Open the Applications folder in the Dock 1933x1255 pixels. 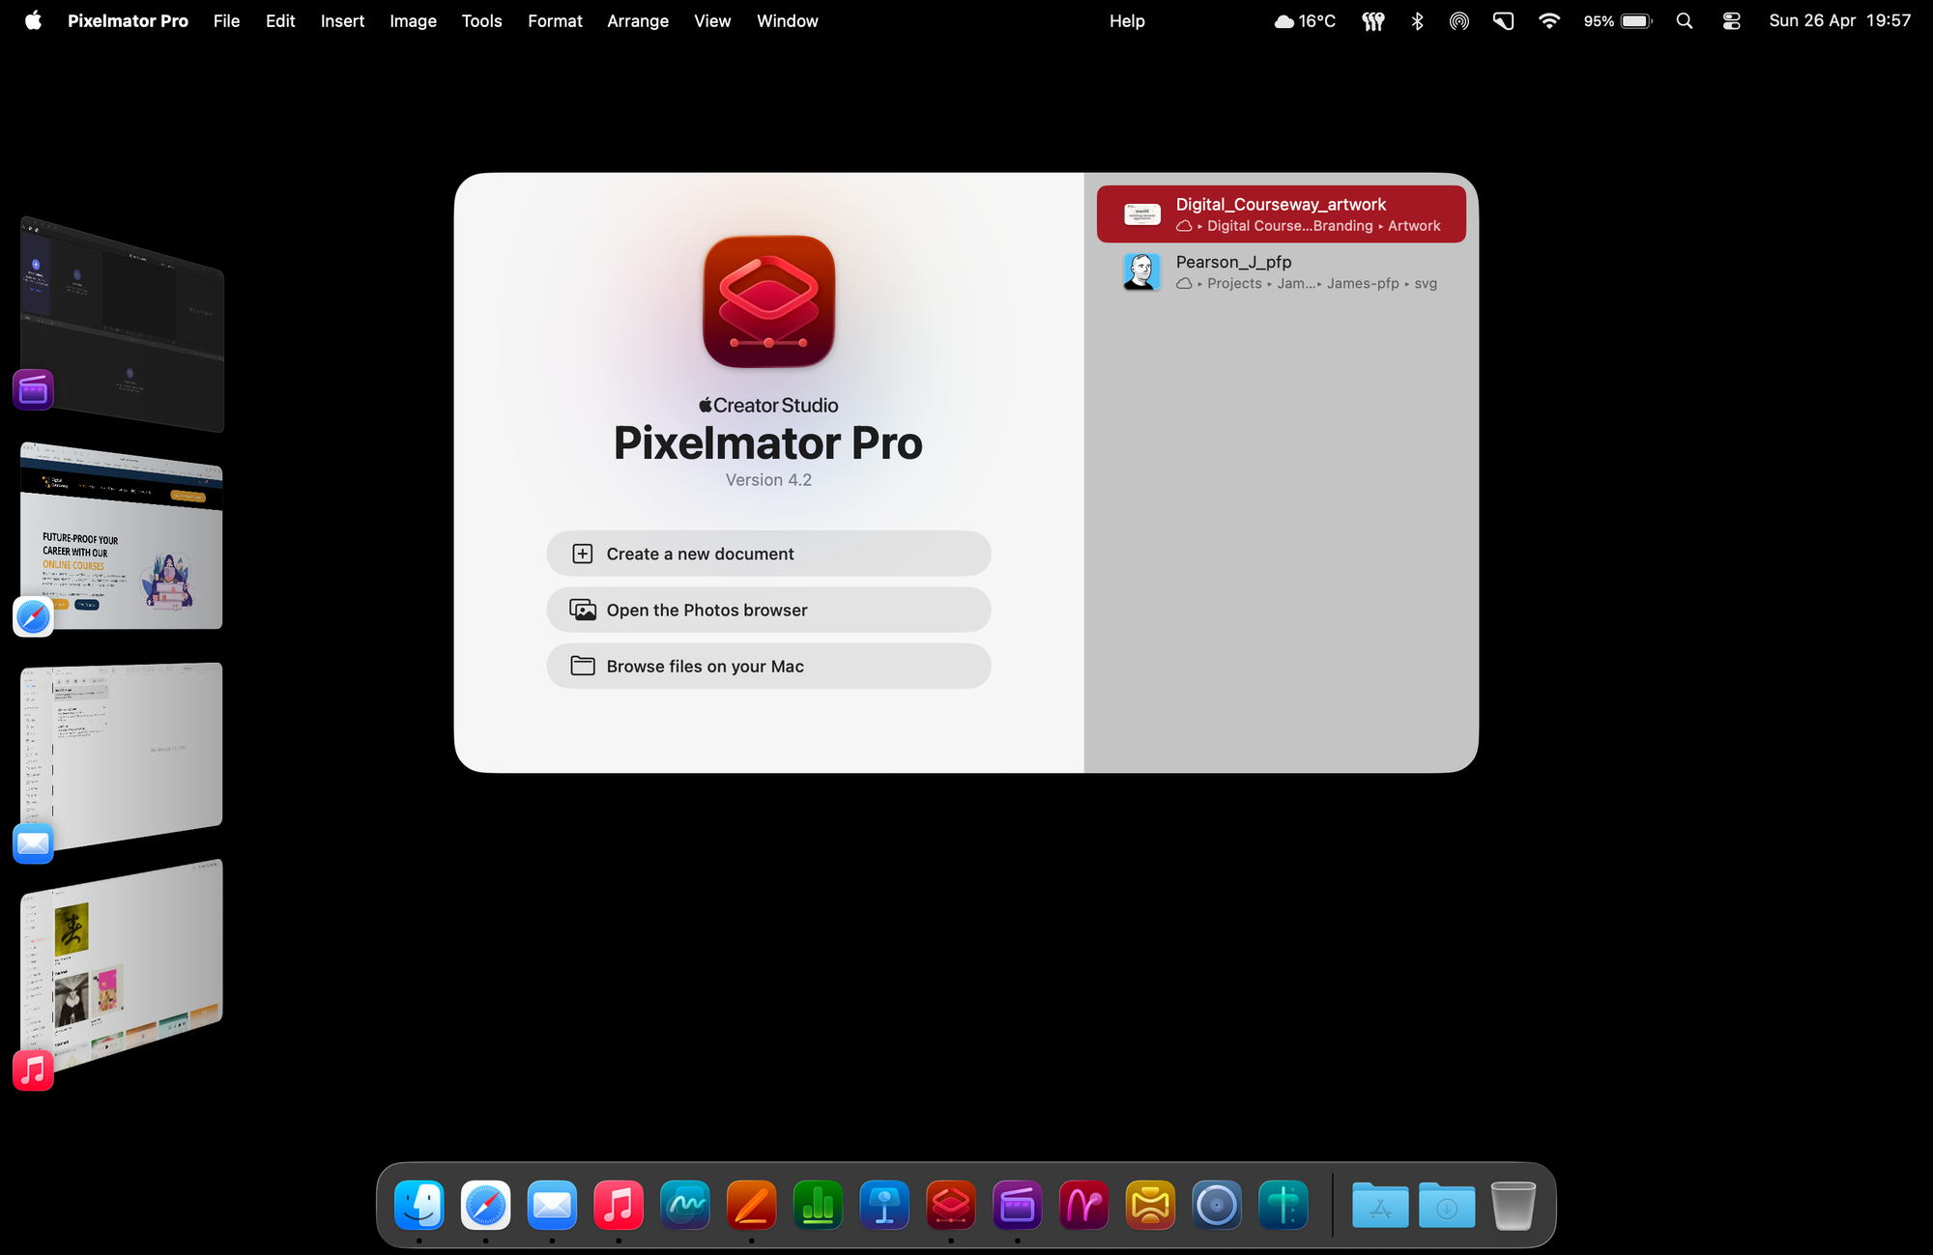tap(1380, 1205)
